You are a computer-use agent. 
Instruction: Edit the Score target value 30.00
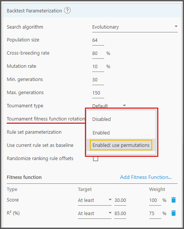pos(120,200)
